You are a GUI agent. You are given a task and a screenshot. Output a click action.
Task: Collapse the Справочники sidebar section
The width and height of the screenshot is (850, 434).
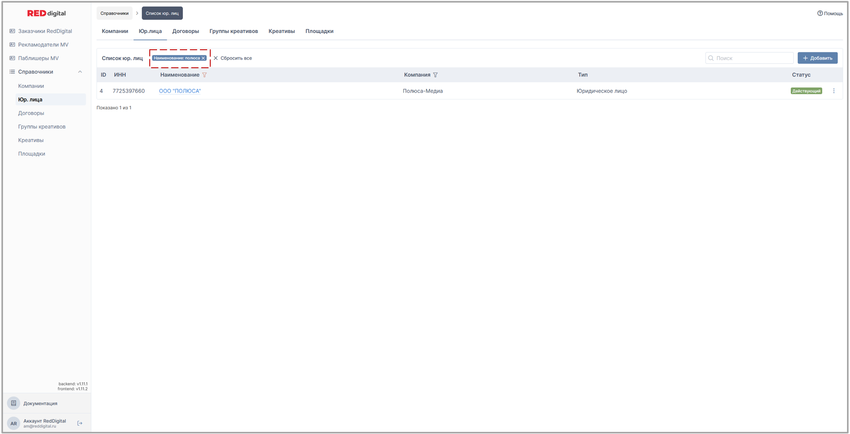(x=80, y=72)
